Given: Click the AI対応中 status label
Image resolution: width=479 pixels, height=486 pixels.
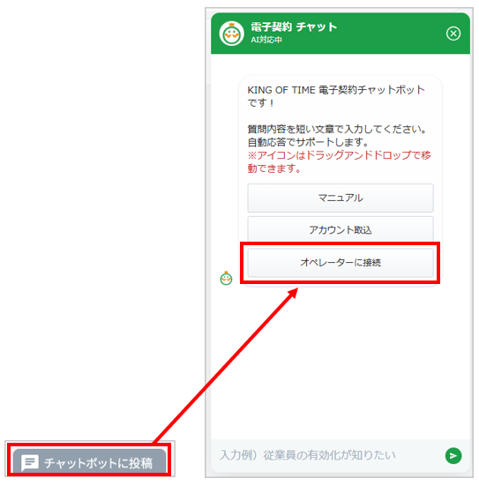Looking at the screenshot, I should click(x=266, y=40).
